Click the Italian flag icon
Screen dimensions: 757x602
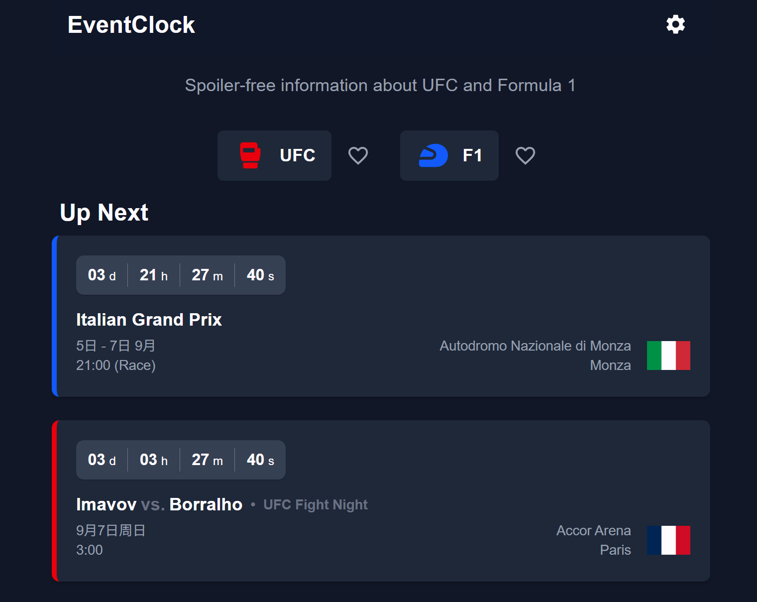click(x=668, y=356)
